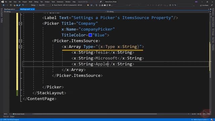This screenshot has width=215, height=121.
Task: Click Add to Source Control button
Action: coord(200,120)
